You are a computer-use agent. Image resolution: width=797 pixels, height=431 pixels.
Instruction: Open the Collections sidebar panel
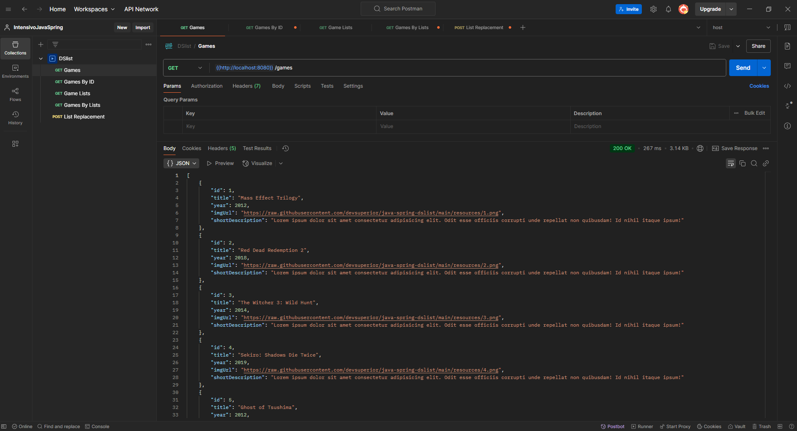coord(15,48)
